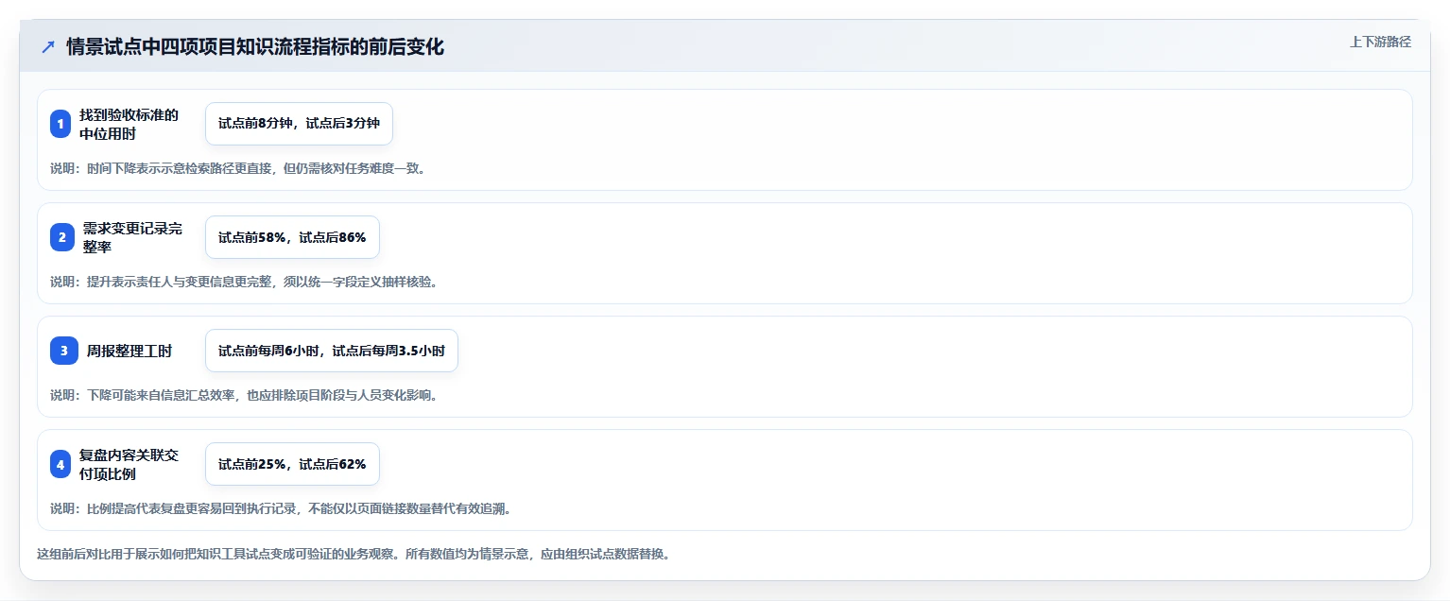1450x601 pixels.
Task: Select the label 复盘内容关联交付项比例
Action: [129, 464]
